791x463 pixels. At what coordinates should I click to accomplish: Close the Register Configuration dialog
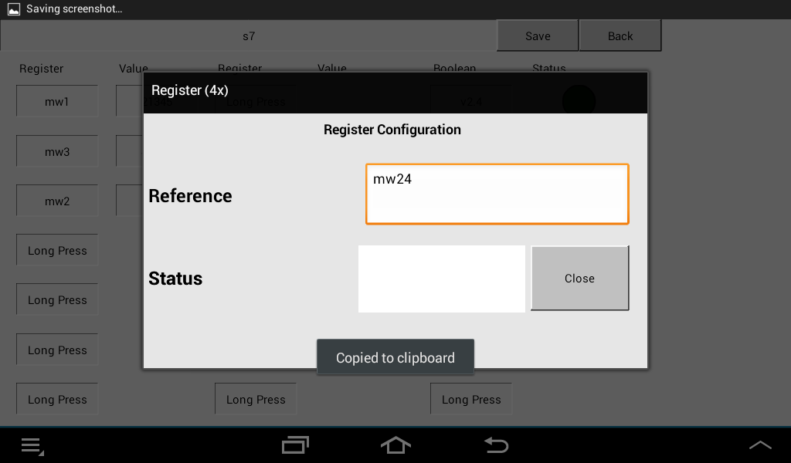coord(579,278)
